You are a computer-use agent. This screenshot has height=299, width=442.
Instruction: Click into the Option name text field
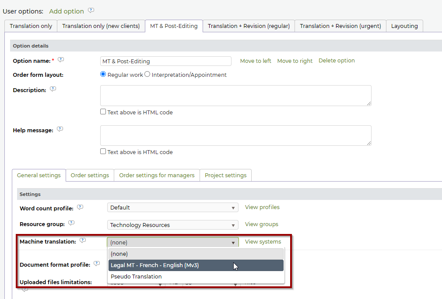click(165, 62)
